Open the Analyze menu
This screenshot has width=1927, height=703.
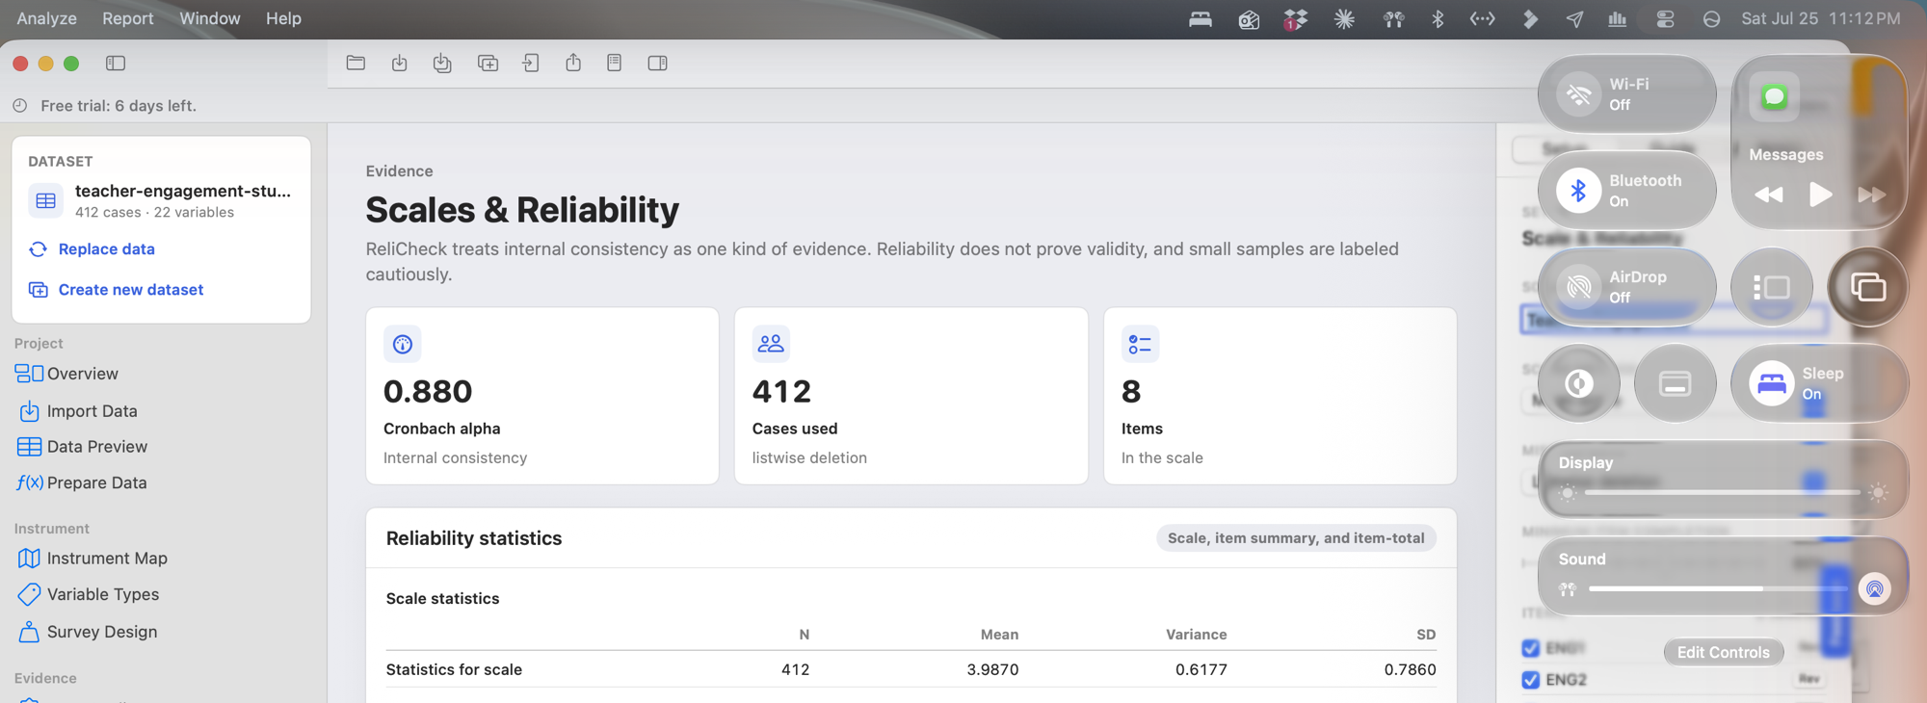(x=47, y=18)
